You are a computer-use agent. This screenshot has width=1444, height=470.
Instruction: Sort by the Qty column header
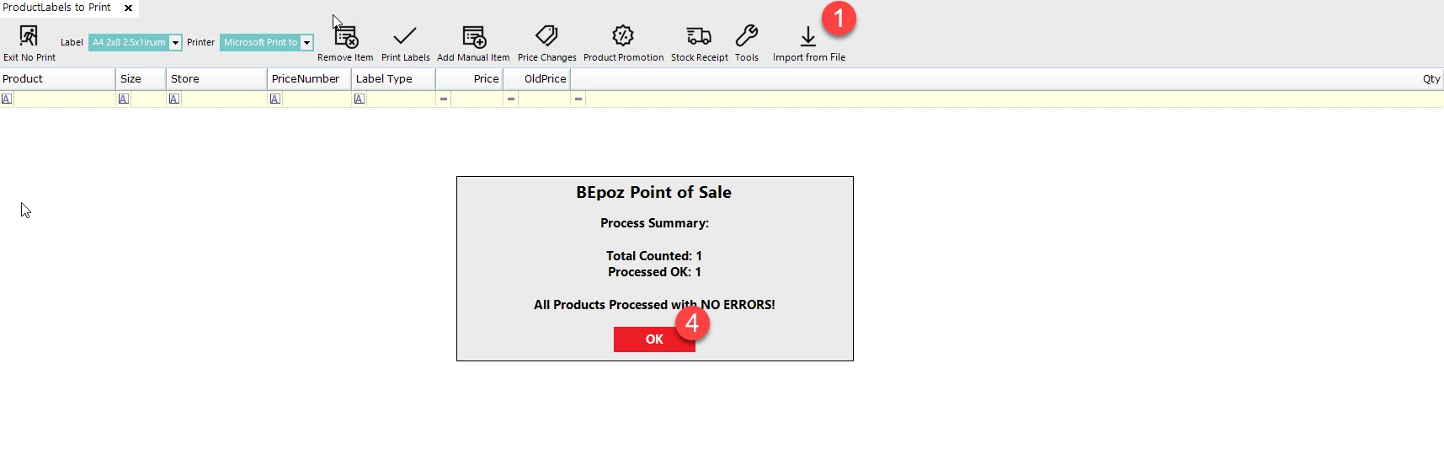coord(1431,78)
